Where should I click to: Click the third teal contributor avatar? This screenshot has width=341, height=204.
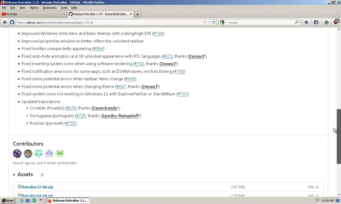coord(39,154)
